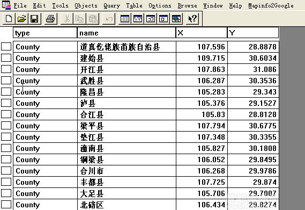Select the name cell 建始县
The width and height of the screenshot is (305, 210).
[127, 58]
